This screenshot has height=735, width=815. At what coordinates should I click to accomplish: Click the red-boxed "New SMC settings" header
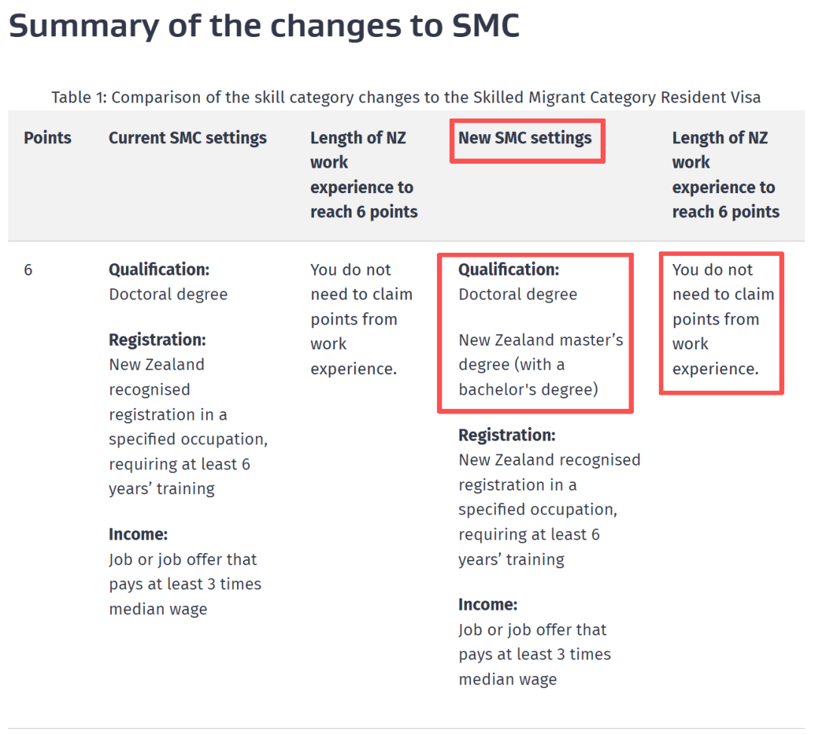tap(525, 138)
